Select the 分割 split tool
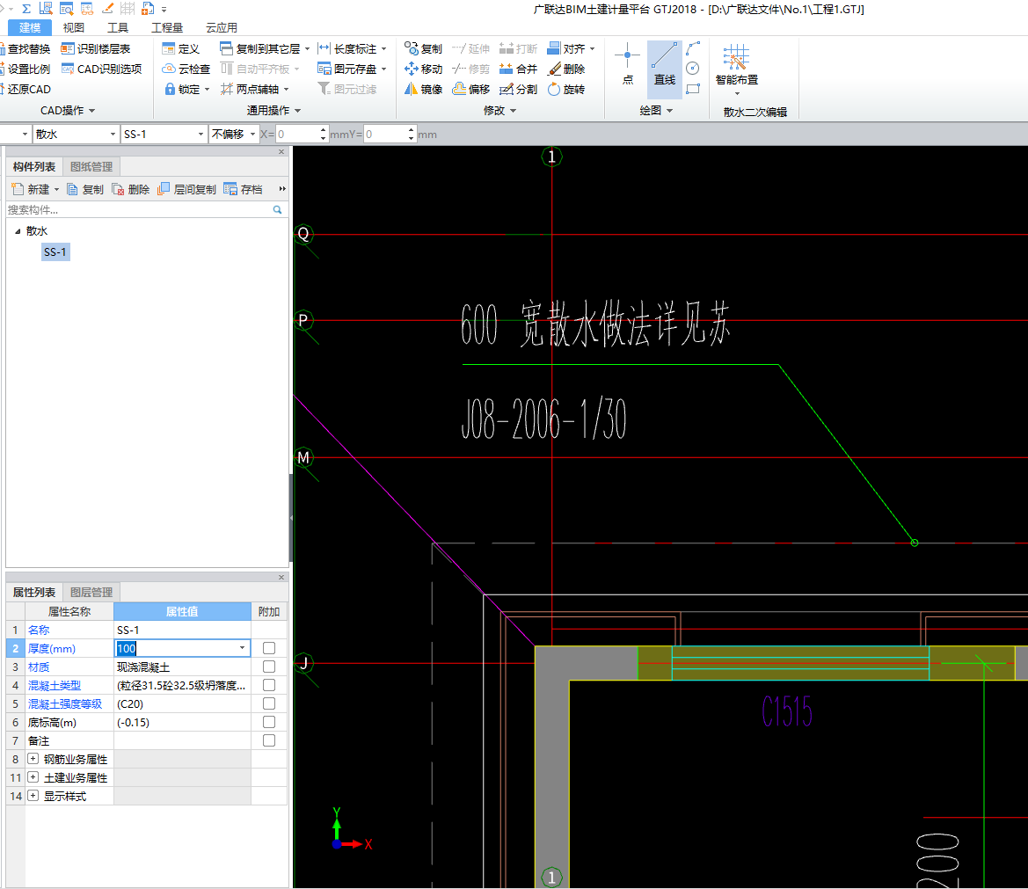The height and width of the screenshot is (889, 1028). (518, 89)
